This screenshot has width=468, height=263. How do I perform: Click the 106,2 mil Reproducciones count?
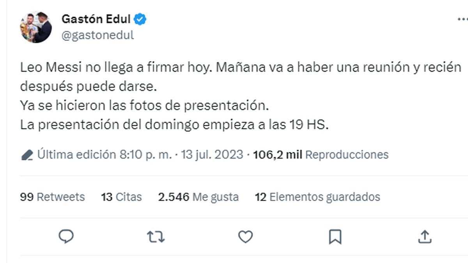tap(321, 155)
